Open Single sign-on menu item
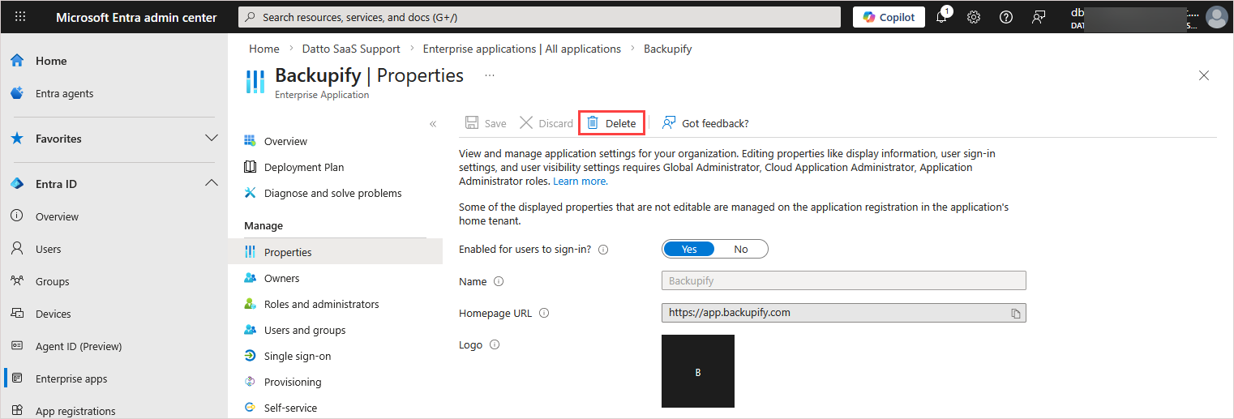 click(x=297, y=356)
